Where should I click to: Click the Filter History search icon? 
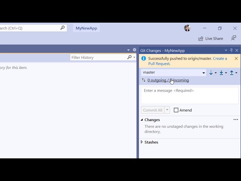[130, 57]
